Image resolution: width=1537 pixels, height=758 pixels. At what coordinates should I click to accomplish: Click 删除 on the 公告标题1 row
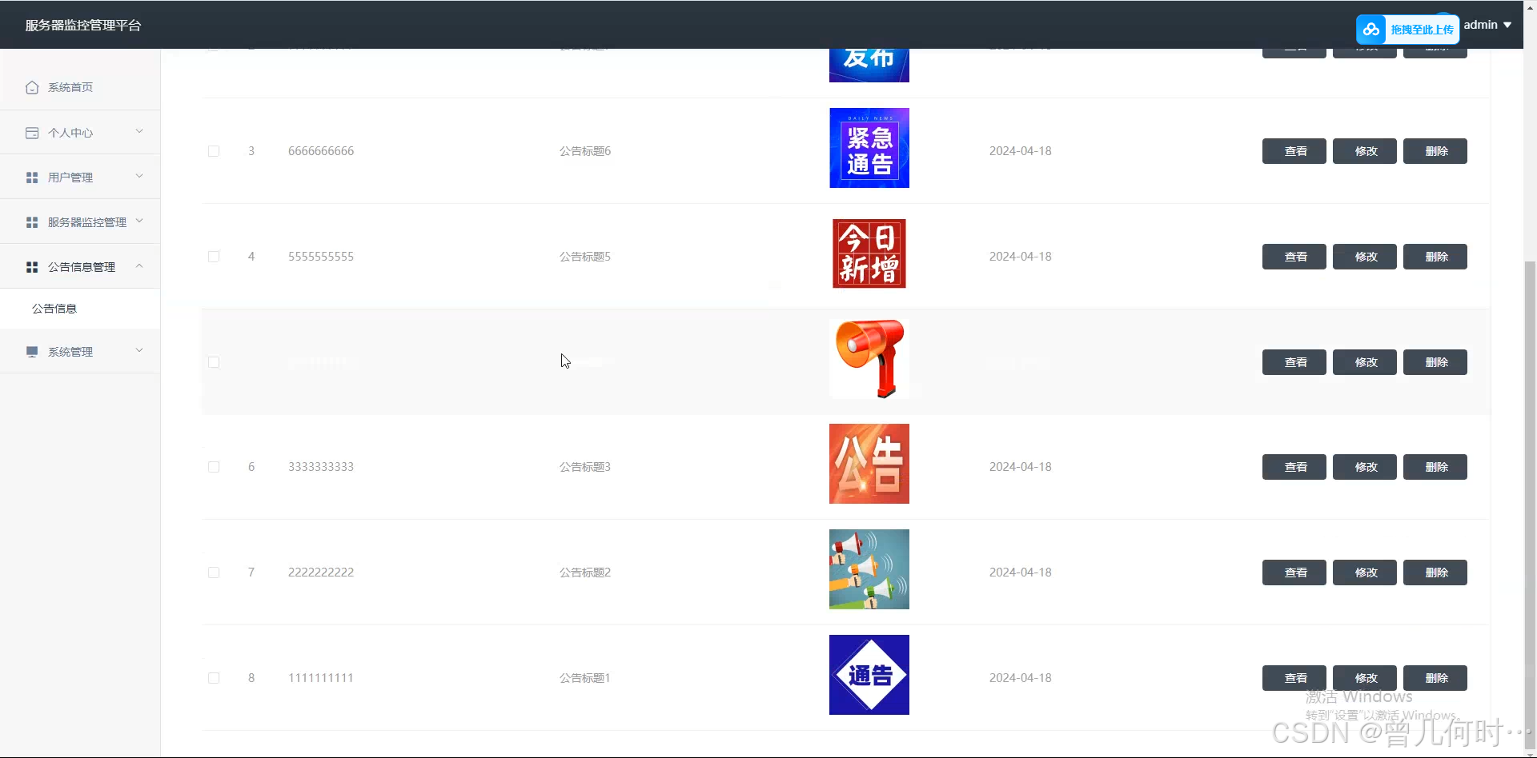coord(1435,677)
